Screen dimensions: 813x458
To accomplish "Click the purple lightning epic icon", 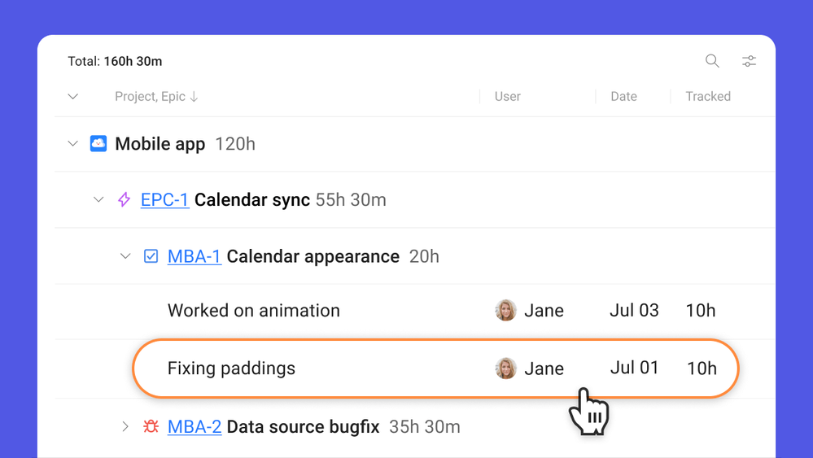I will point(124,199).
